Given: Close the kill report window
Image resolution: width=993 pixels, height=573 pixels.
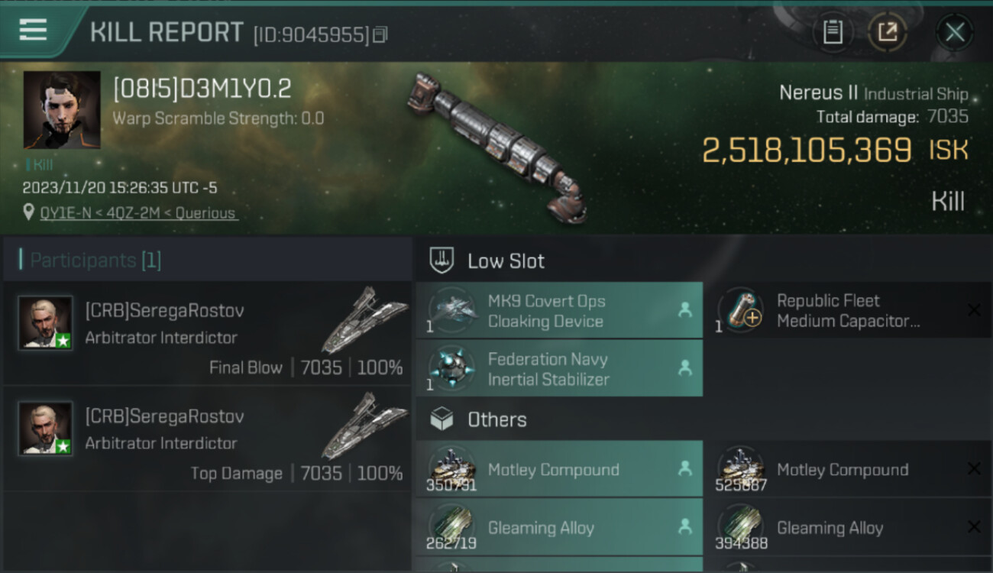Looking at the screenshot, I should coord(954,32).
